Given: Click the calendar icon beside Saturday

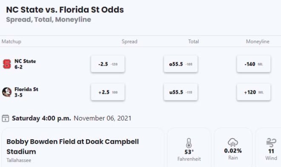Looking at the screenshot, I should point(6,118).
